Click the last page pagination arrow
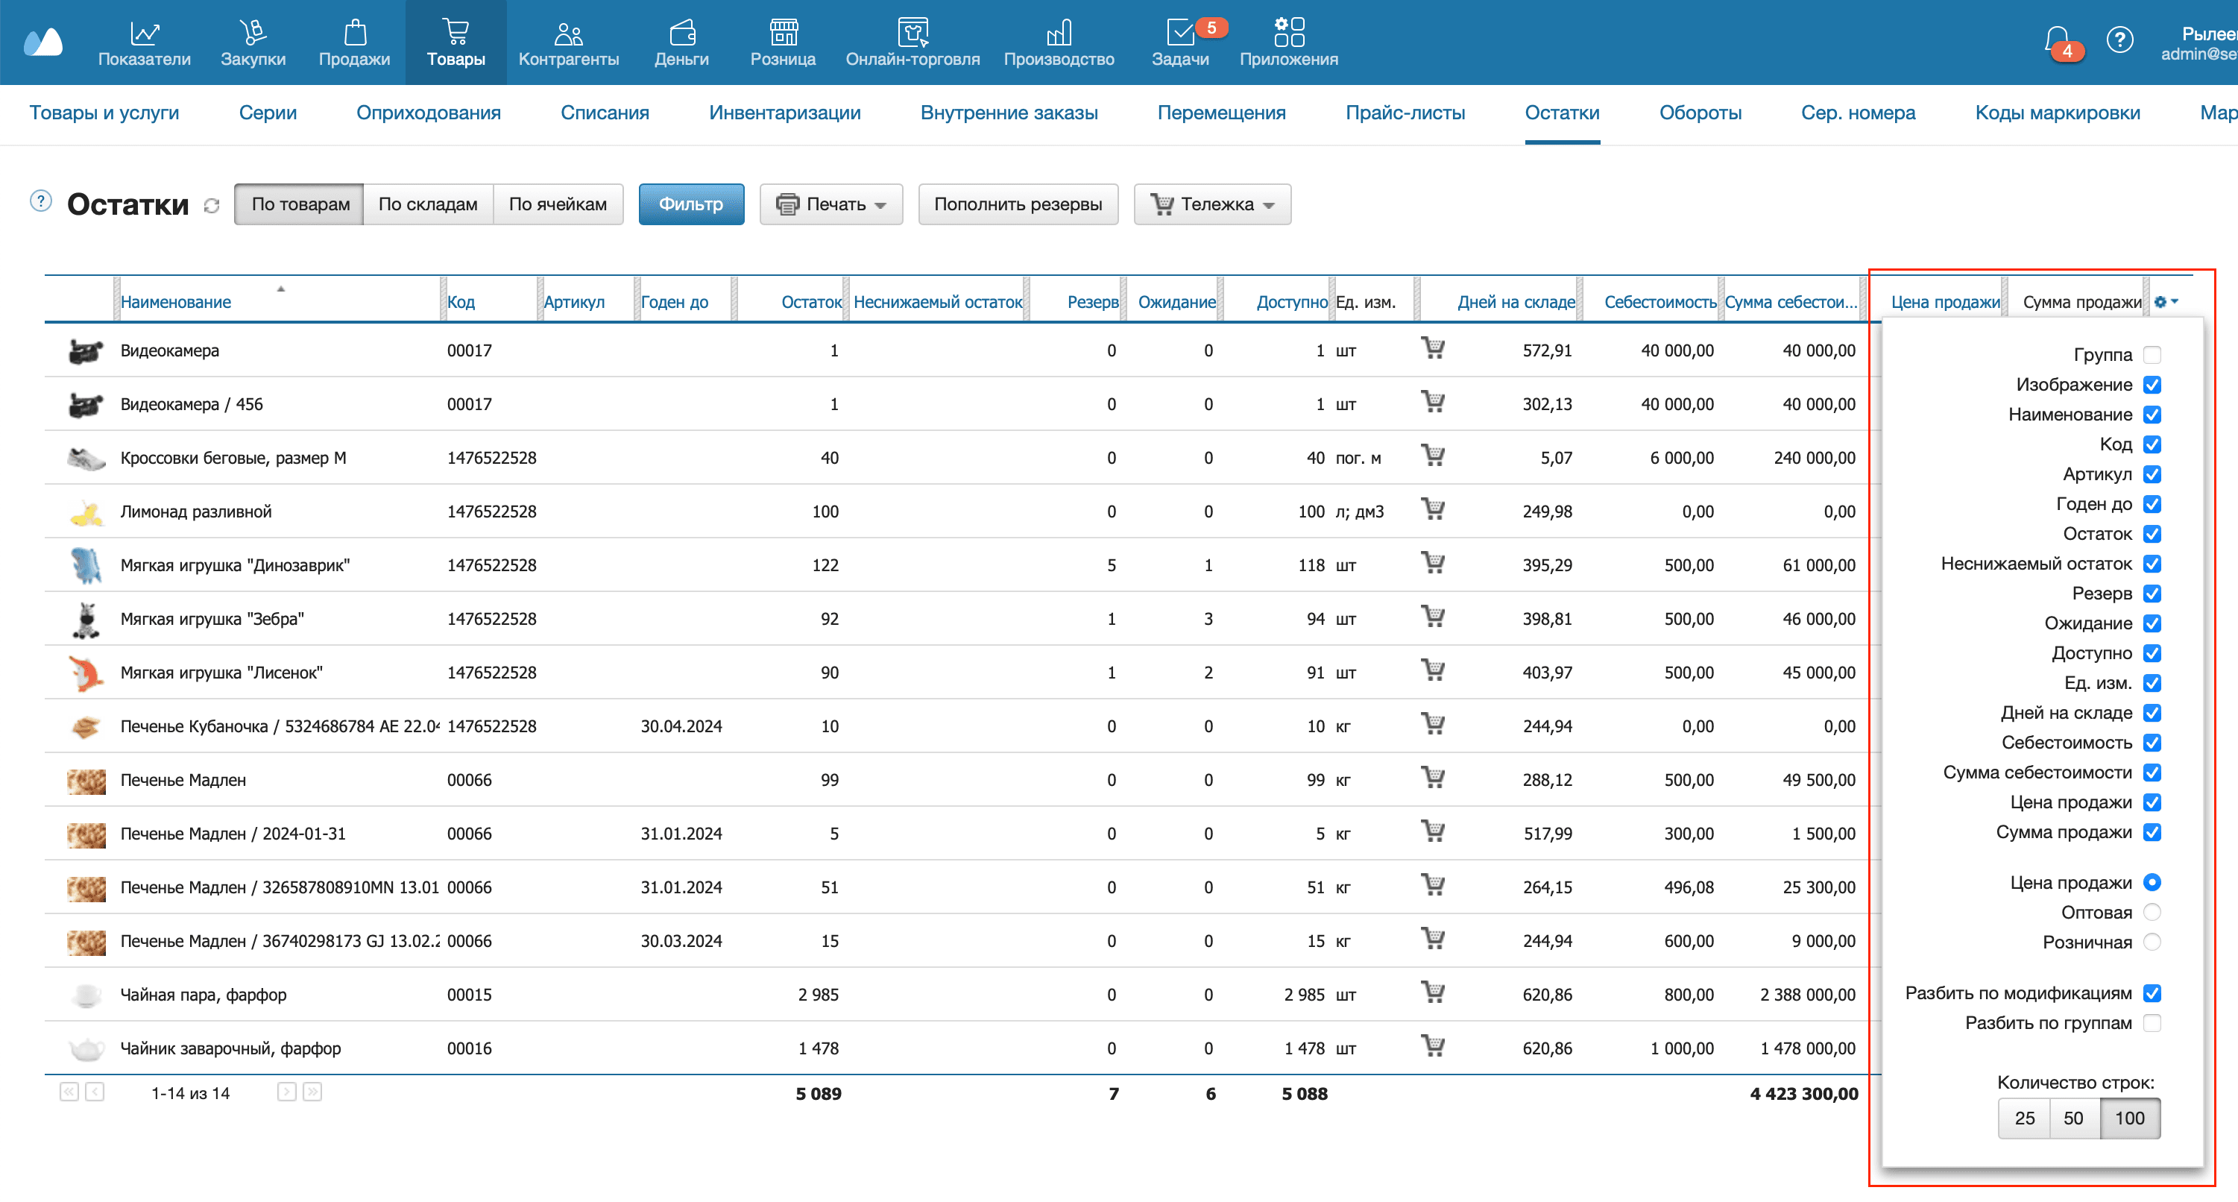Screen dimensions: 2238x1202 pos(312,1092)
